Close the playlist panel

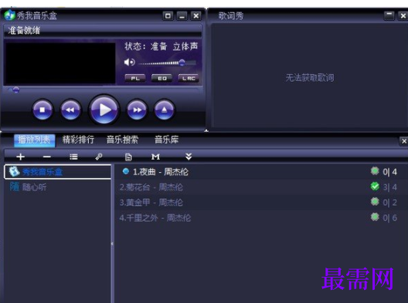pos(404,141)
